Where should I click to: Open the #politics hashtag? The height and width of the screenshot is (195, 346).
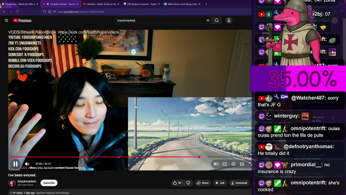coord(41,193)
